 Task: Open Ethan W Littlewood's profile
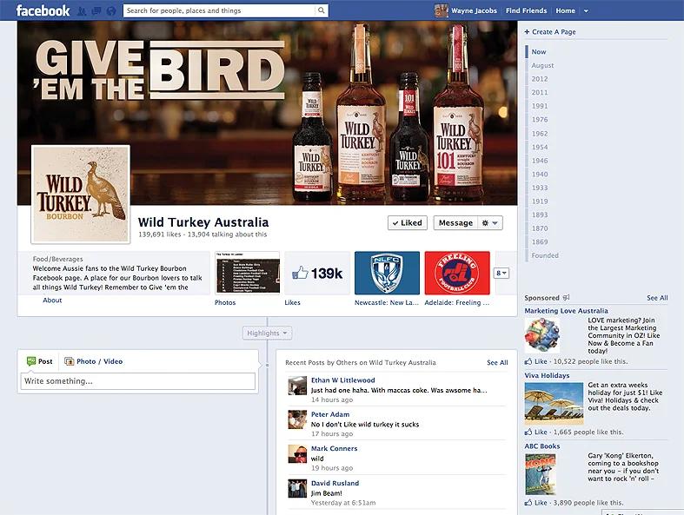343,380
